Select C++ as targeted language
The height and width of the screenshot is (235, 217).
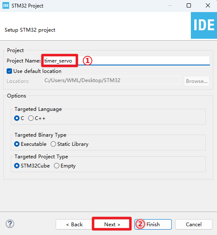[x=31, y=118]
